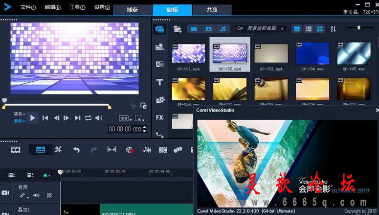Screen dimensions: 379x215
Task: Open the Sound Mixer
Action: coord(147,150)
